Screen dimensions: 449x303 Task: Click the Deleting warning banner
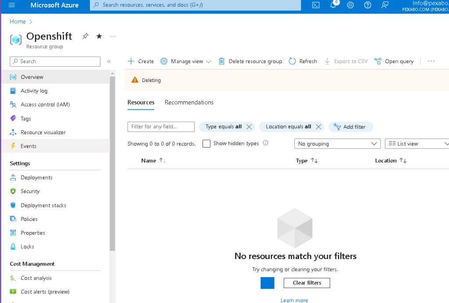(x=287, y=81)
